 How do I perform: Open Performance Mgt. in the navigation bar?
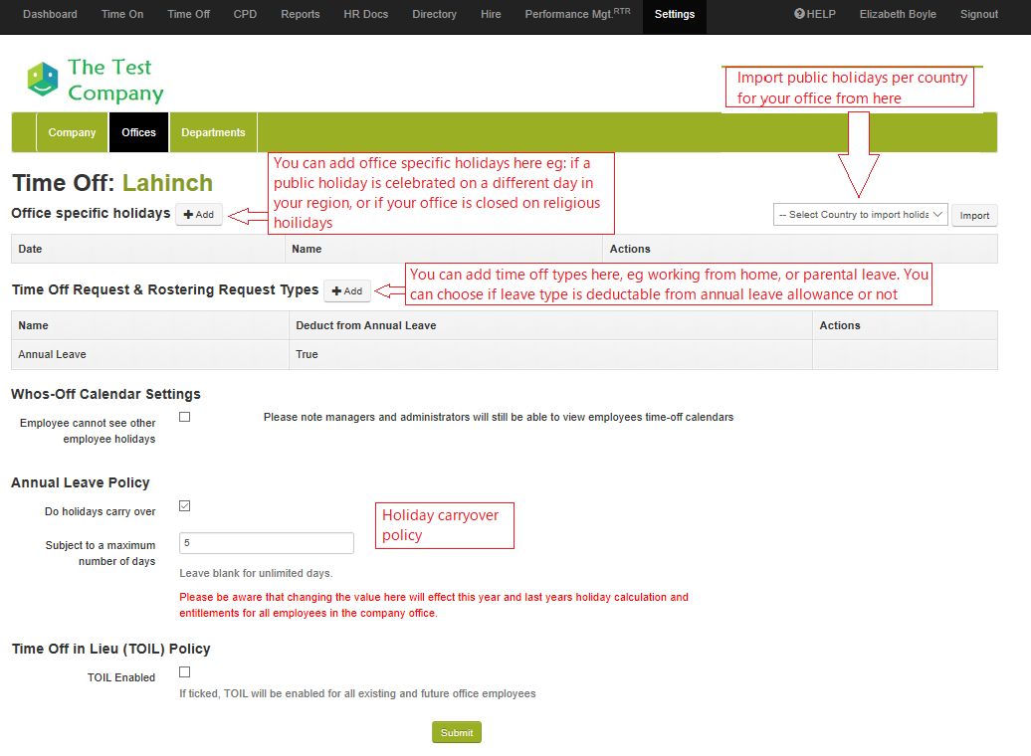[x=577, y=15]
